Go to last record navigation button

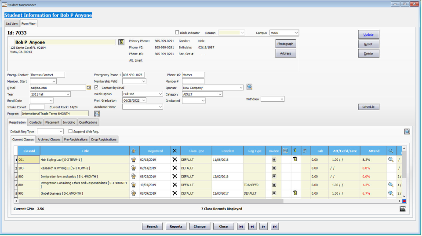[x=274, y=227]
